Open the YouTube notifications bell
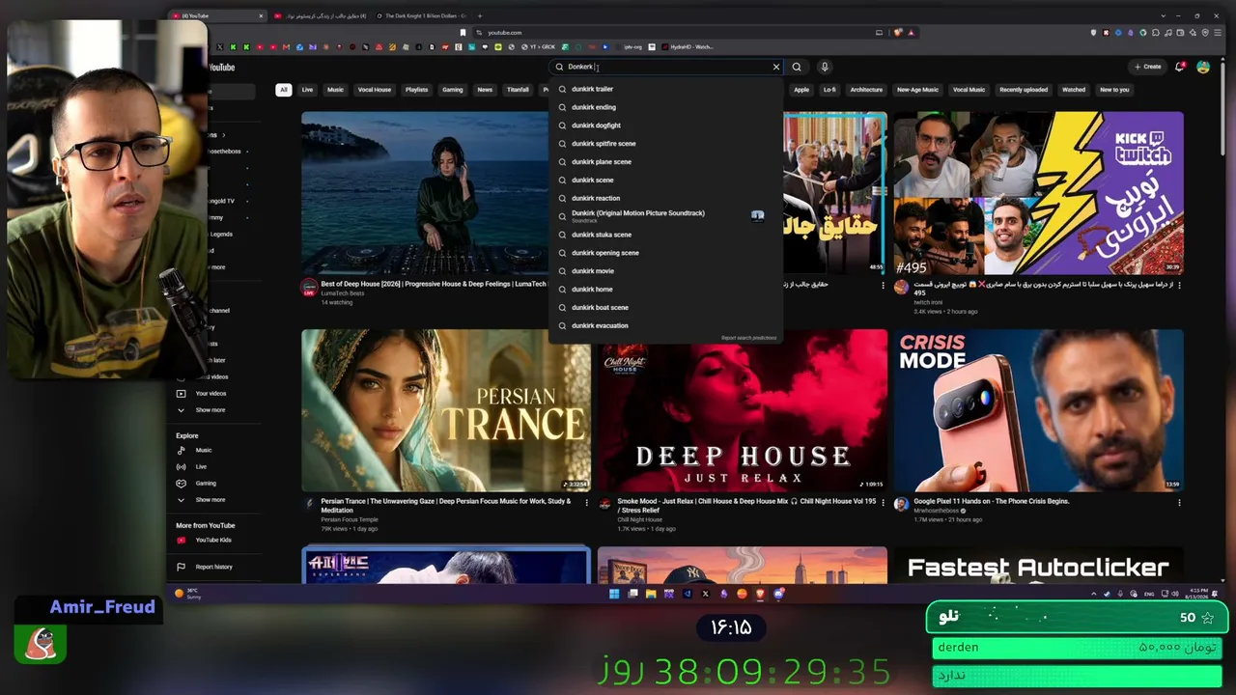Image resolution: width=1236 pixels, height=695 pixels. point(1180,67)
